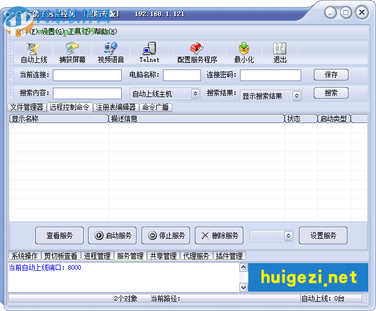The width and height of the screenshot is (376, 311).
Task: Expand the 显示搜索结果 dropdown
Action: [x=297, y=96]
